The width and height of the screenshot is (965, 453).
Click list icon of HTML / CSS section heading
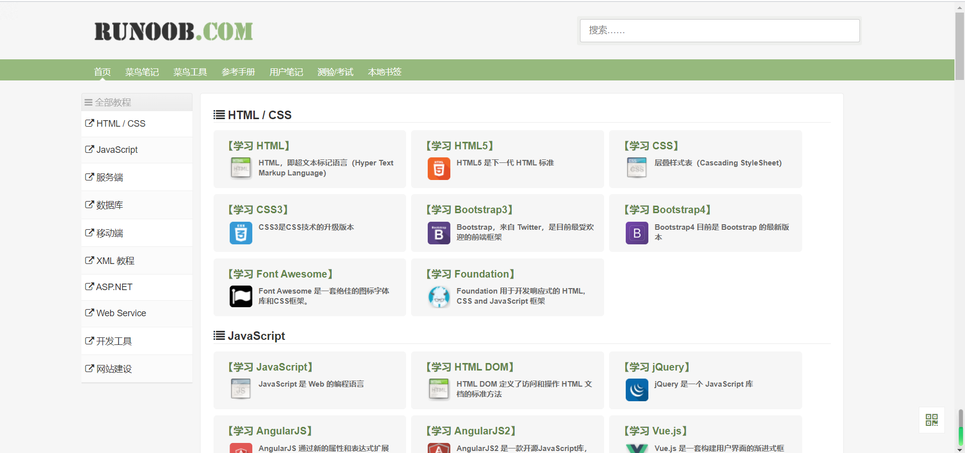click(x=219, y=115)
